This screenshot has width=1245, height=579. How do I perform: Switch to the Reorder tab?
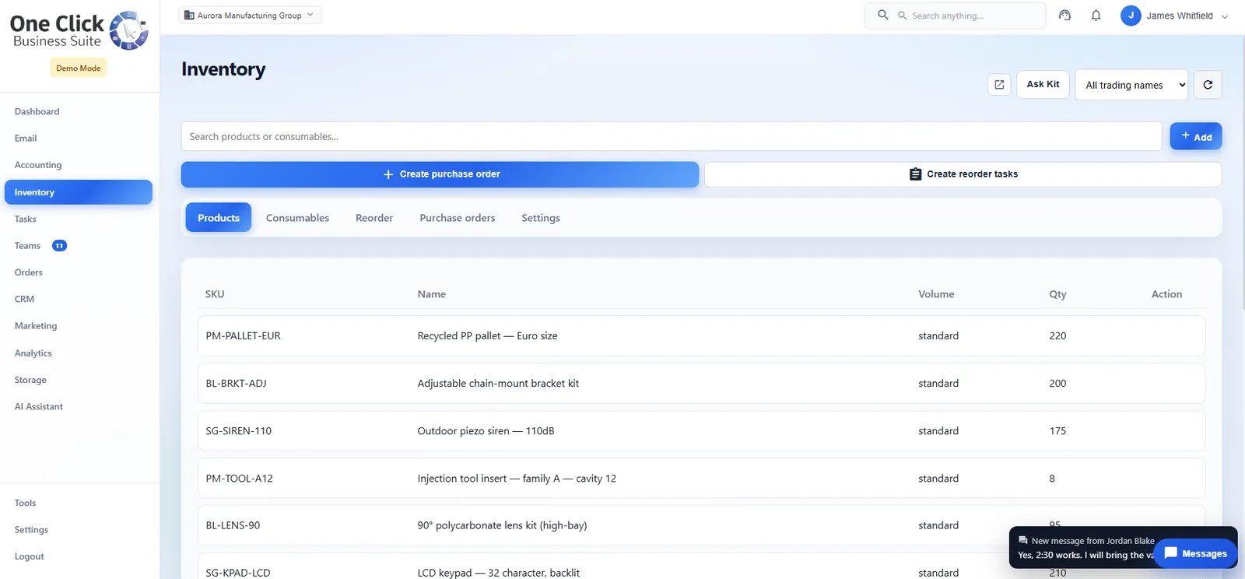click(x=374, y=218)
